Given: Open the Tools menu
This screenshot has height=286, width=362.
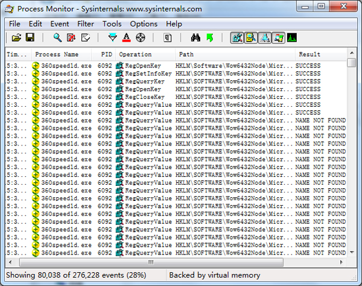Looking at the screenshot, I should 112,24.
